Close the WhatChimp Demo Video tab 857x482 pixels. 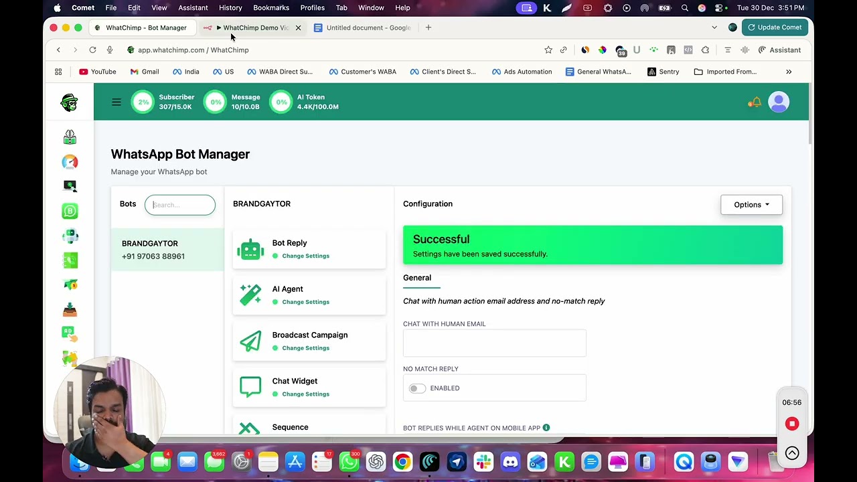coord(298,27)
